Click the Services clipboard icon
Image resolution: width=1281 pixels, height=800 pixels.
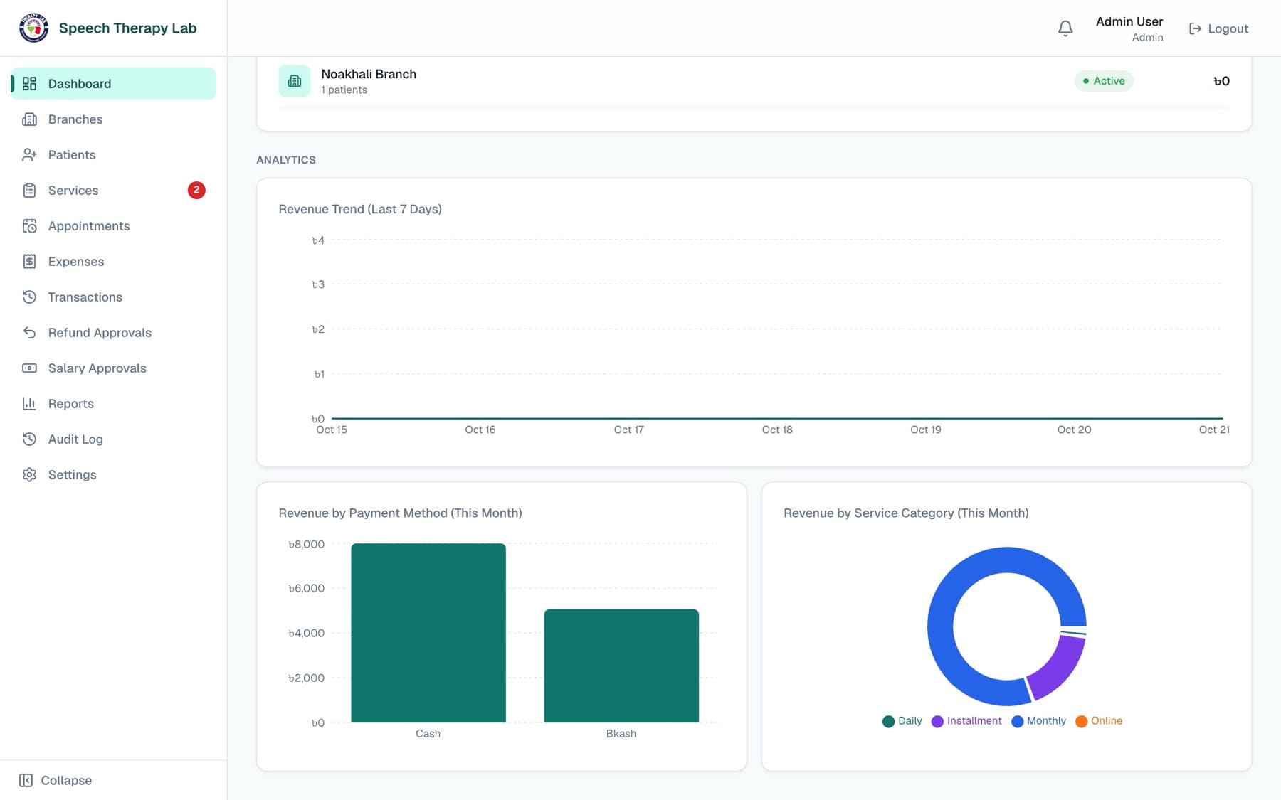coord(29,191)
